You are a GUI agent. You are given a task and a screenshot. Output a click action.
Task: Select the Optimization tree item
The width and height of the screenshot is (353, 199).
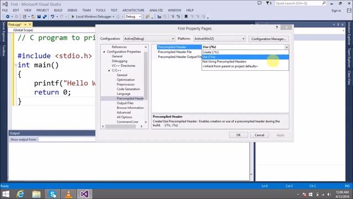click(126, 80)
